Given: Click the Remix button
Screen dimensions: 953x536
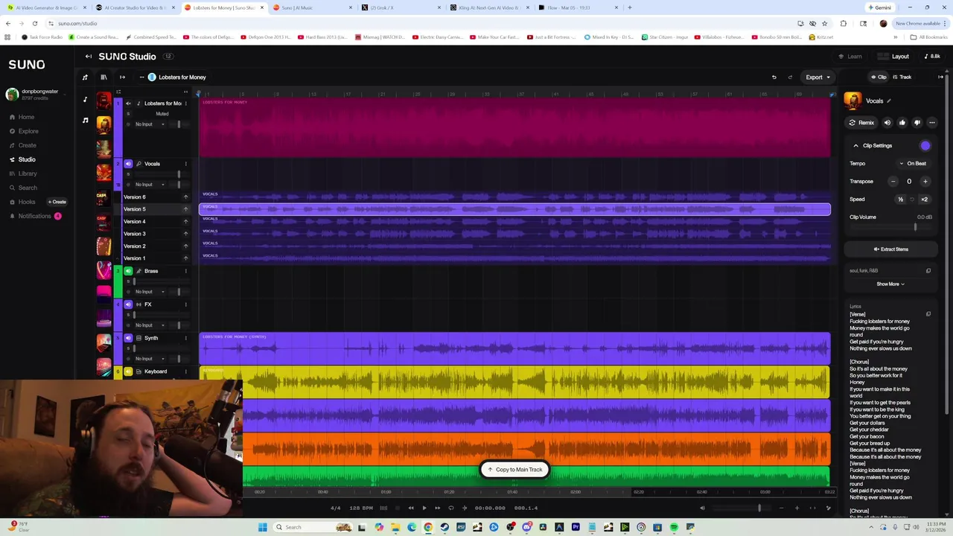Looking at the screenshot, I should click(861, 123).
